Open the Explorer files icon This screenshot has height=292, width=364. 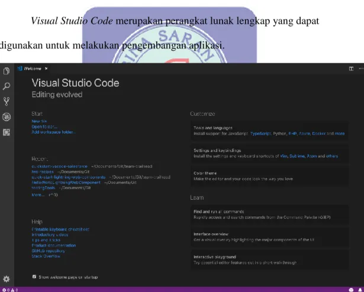pos(7,71)
